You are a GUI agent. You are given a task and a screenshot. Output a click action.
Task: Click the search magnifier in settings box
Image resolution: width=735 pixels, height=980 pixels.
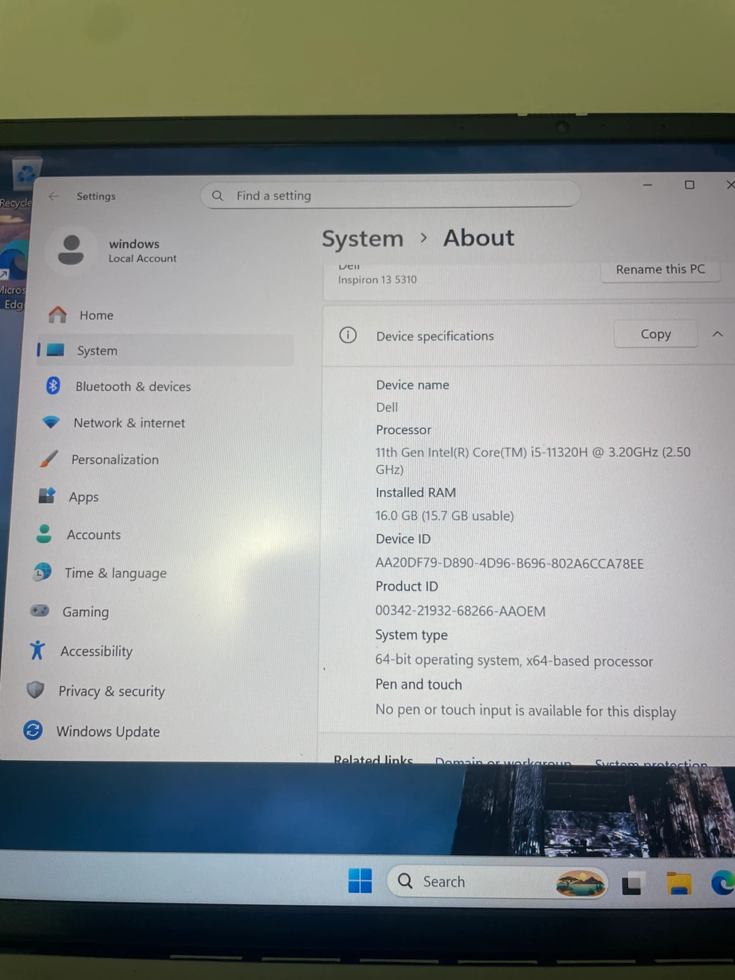pyautogui.click(x=218, y=196)
